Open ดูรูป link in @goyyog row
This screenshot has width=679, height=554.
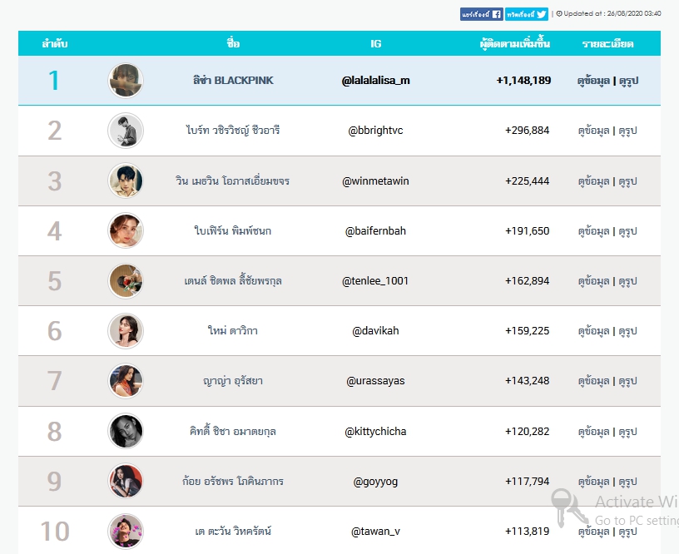(628, 482)
